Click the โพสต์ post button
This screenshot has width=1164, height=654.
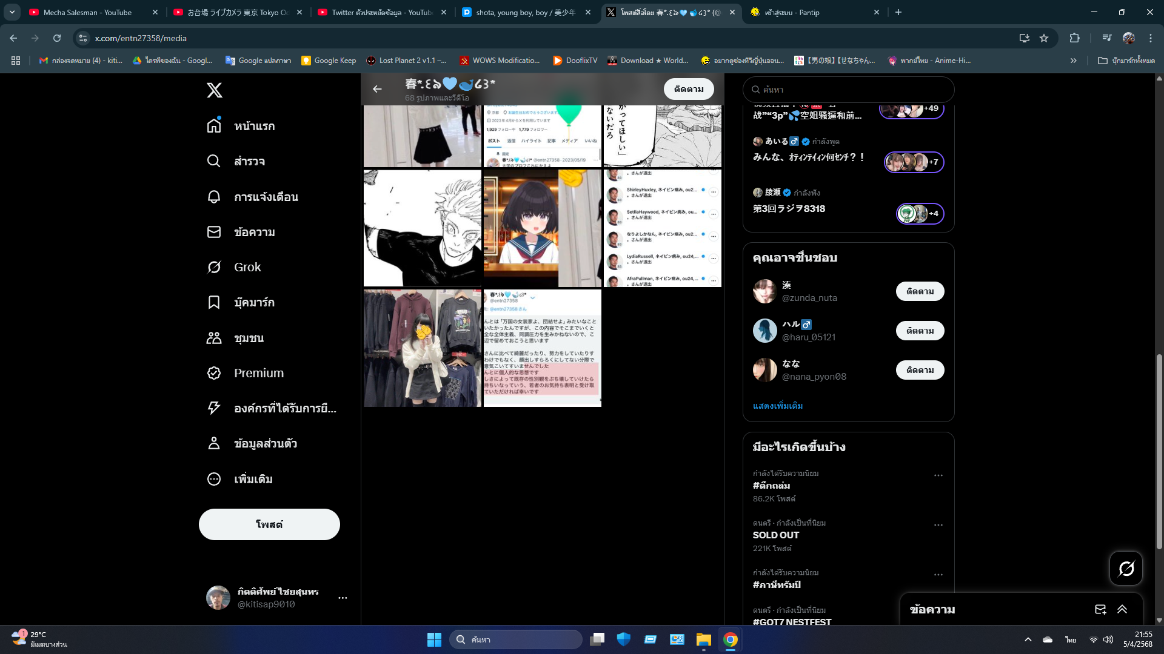coord(269,524)
